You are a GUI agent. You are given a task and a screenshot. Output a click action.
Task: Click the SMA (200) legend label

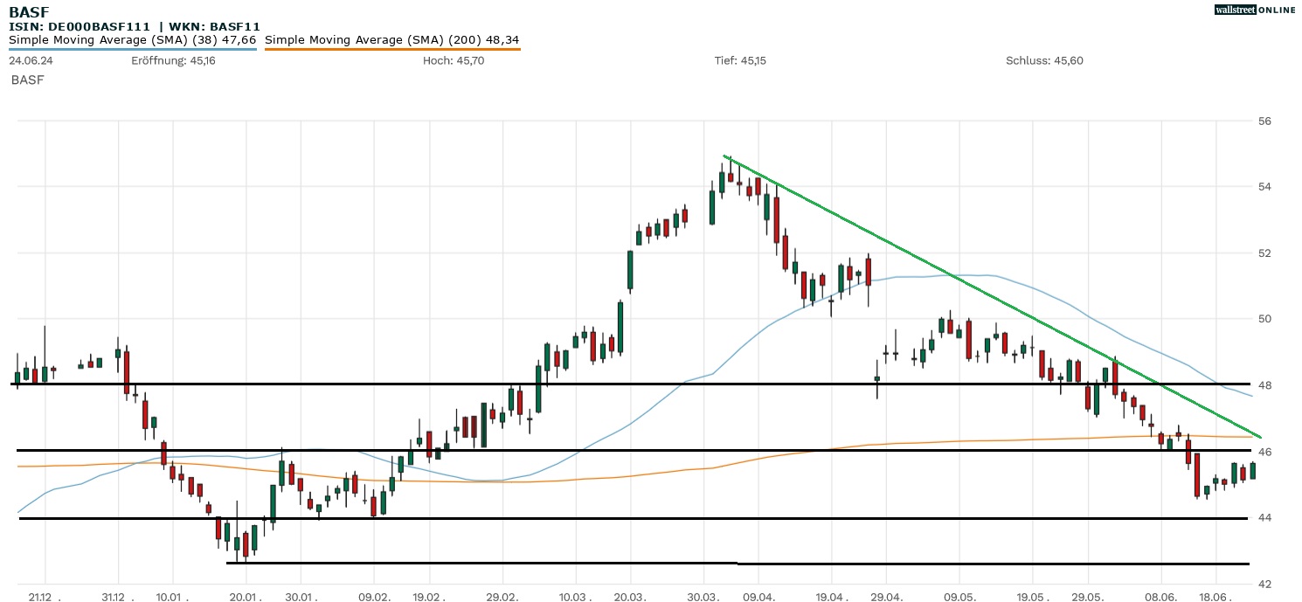pyautogui.click(x=391, y=39)
